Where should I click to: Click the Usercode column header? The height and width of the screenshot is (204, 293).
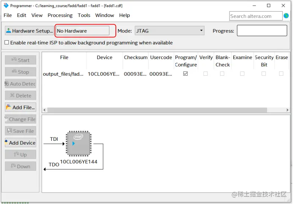click(161, 58)
